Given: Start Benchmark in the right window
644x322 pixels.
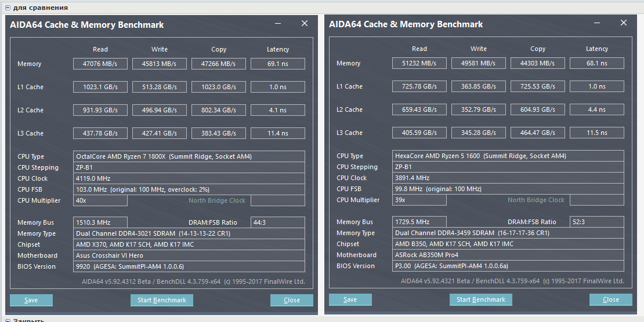Looking at the screenshot, I should 481,299.
